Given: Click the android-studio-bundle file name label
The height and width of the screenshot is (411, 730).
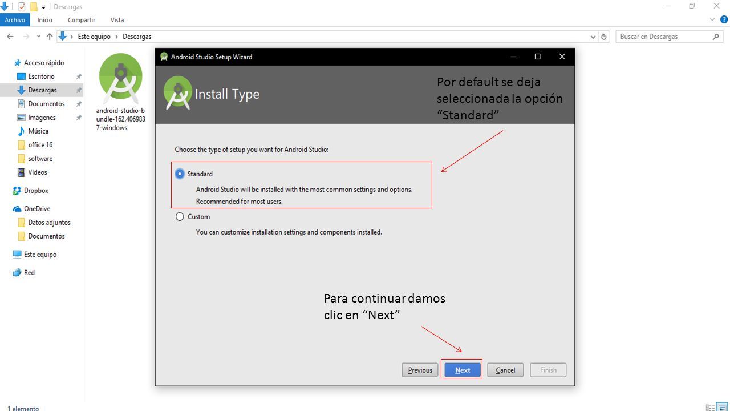Looking at the screenshot, I should pos(120,119).
